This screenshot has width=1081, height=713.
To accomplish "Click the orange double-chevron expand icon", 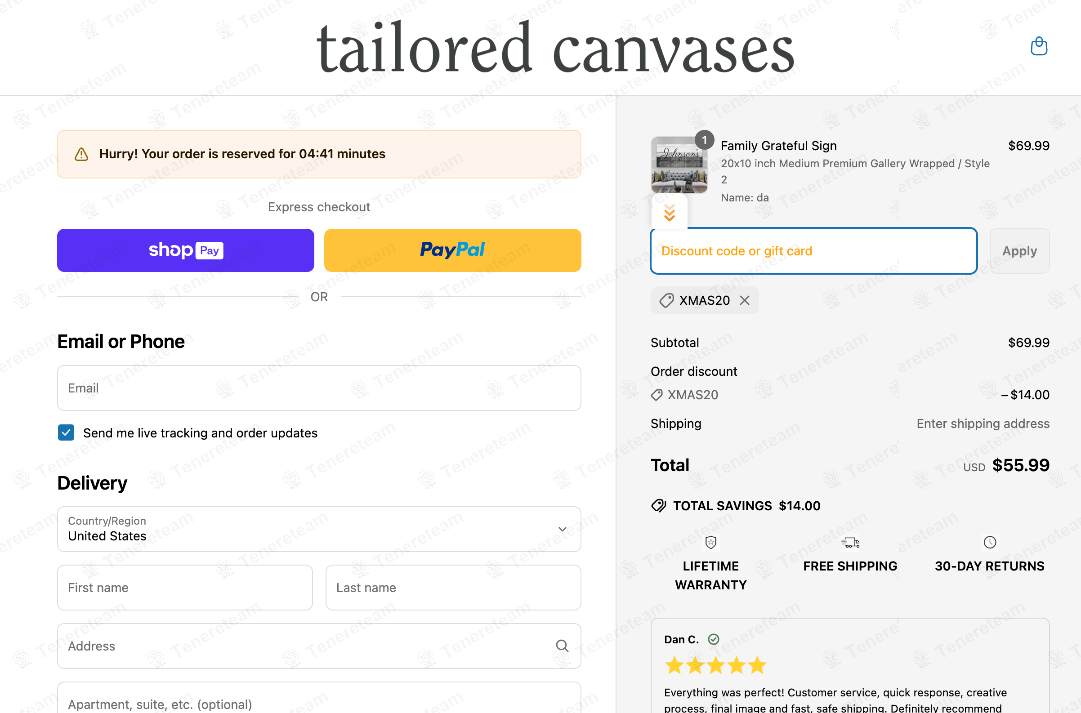I will coord(669,212).
